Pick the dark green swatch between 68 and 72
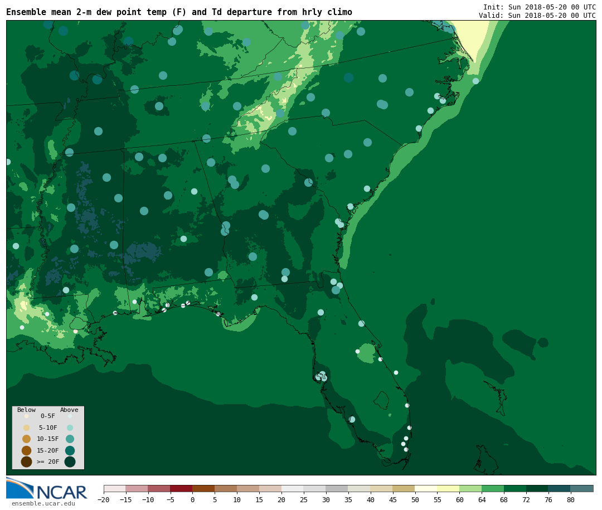602x510 pixels. click(515, 488)
